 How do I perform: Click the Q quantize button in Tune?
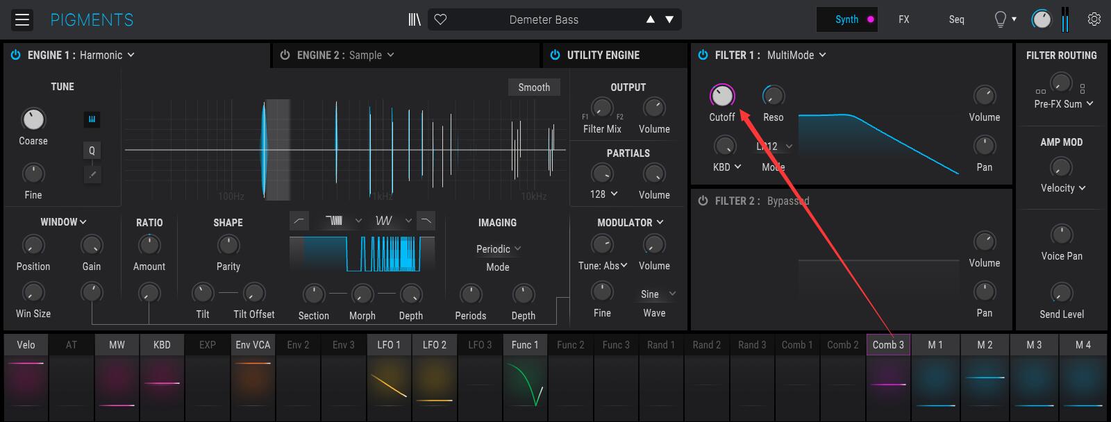point(92,150)
